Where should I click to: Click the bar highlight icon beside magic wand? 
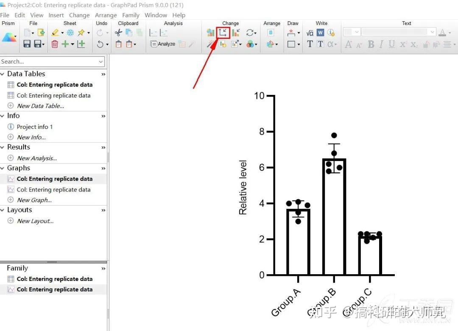pos(223,44)
